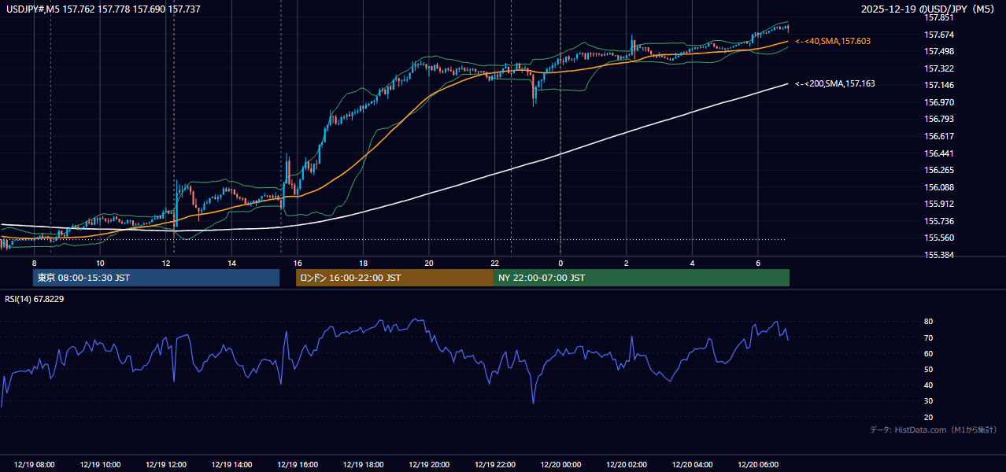Click the price axis value 157.674
The height and width of the screenshot is (472, 1006).
point(939,35)
